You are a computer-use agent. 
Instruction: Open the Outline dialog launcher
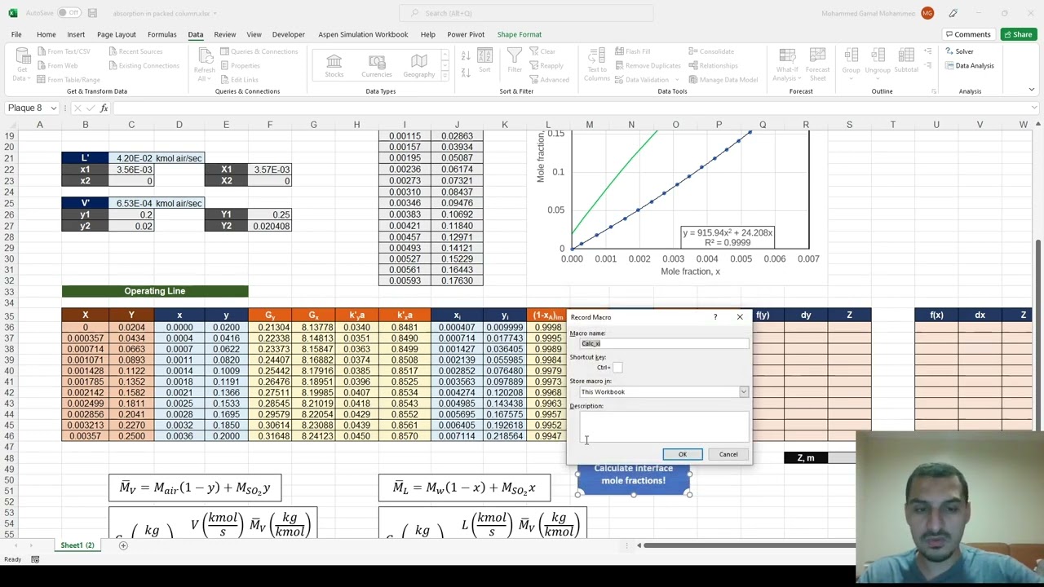click(934, 91)
